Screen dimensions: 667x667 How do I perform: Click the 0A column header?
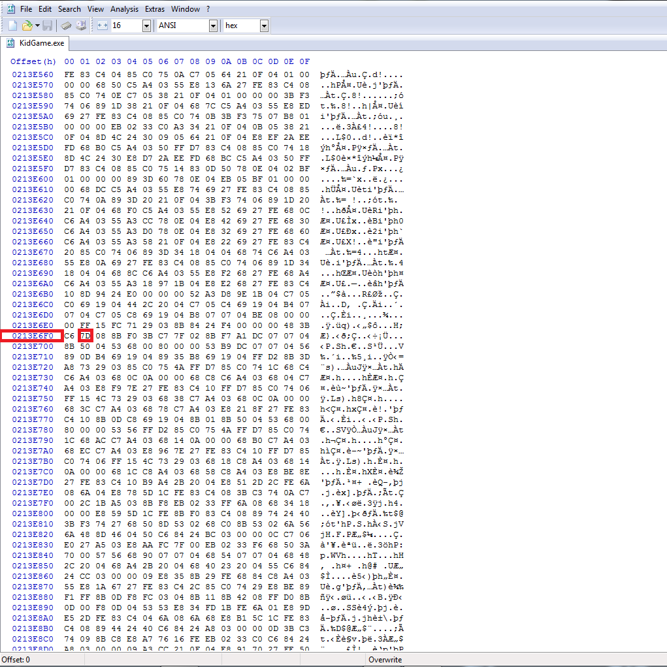(x=226, y=61)
